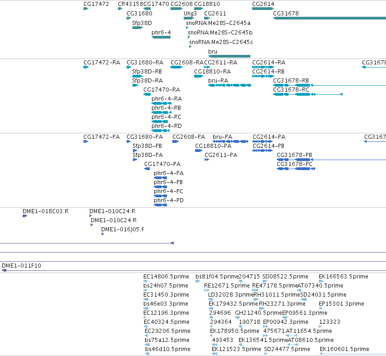Click transcript label CG2614-RB
Image resolution: width=386 pixels, height=356 pixels.
pos(269,72)
